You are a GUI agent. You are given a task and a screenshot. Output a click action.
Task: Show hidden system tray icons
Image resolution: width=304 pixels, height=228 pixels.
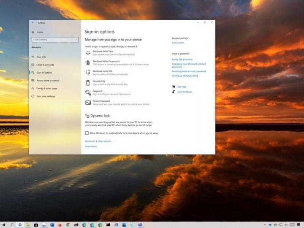(265, 225)
